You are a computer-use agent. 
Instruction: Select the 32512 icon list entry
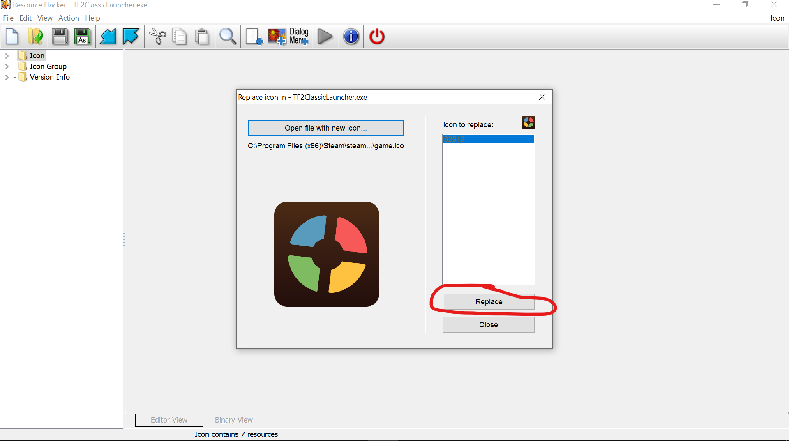click(x=489, y=139)
